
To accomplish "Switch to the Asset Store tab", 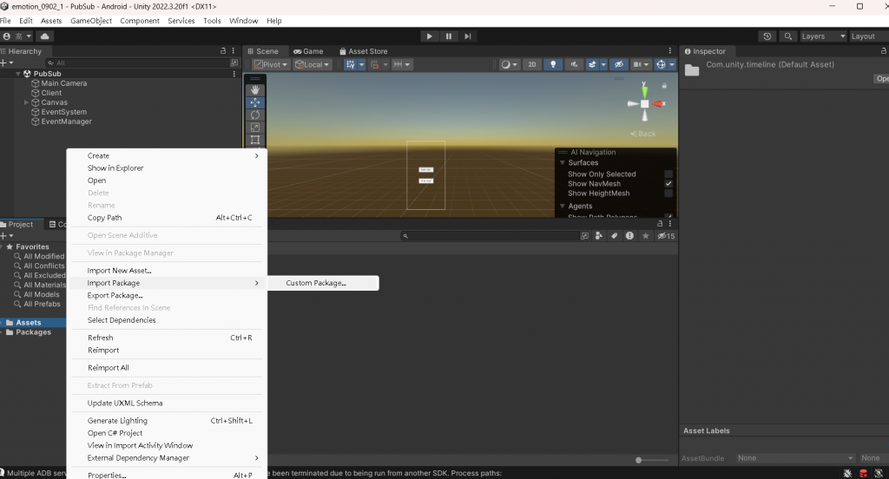I will [x=364, y=51].
